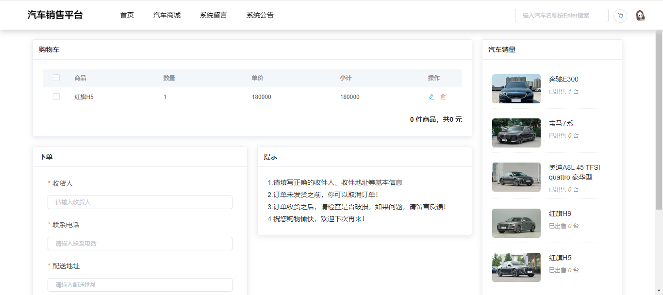663x295 pixels.
Task: Select the 配送地址 input field
Action: pos(140,285)
